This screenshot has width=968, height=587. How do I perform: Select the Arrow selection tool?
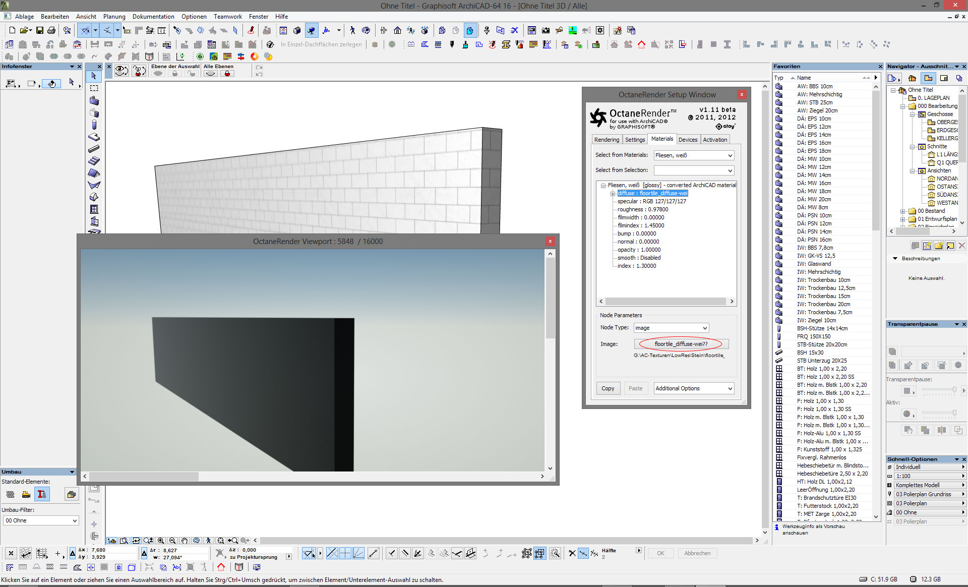tap(94, 76)
